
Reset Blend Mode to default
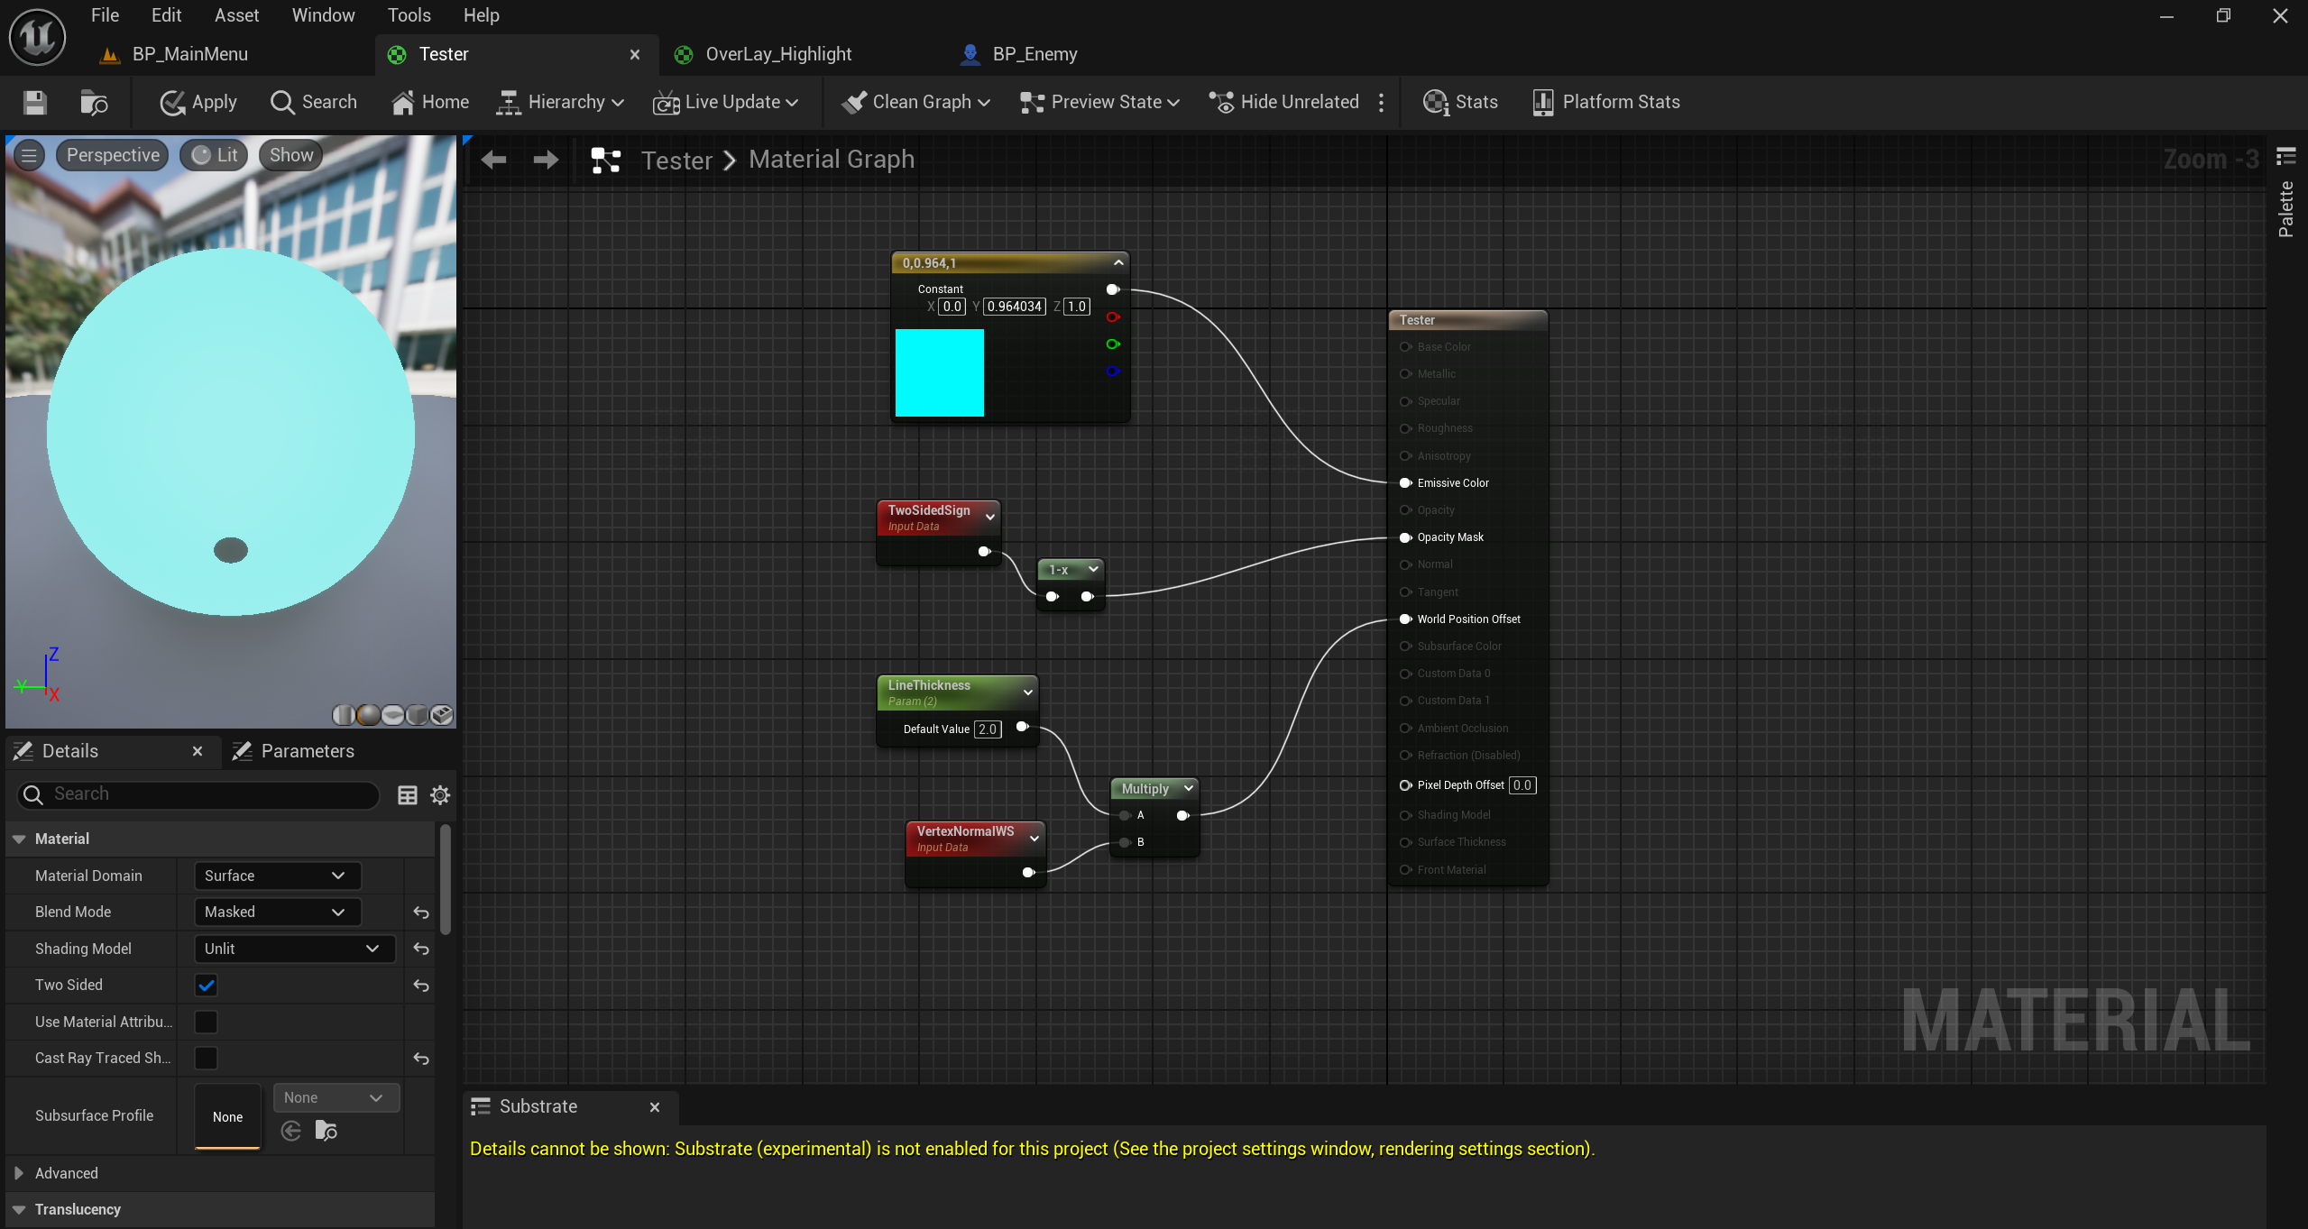coord(421,913)
